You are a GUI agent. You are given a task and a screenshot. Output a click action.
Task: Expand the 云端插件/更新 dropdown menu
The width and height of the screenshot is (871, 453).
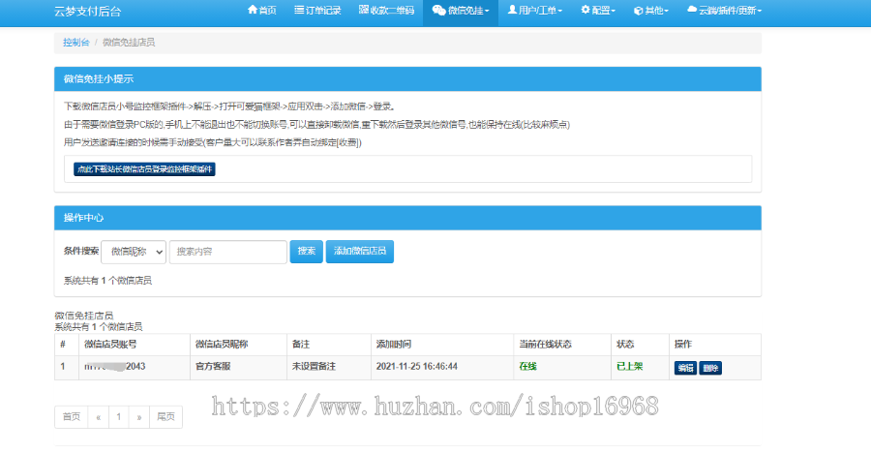click(x=724, y=11)
